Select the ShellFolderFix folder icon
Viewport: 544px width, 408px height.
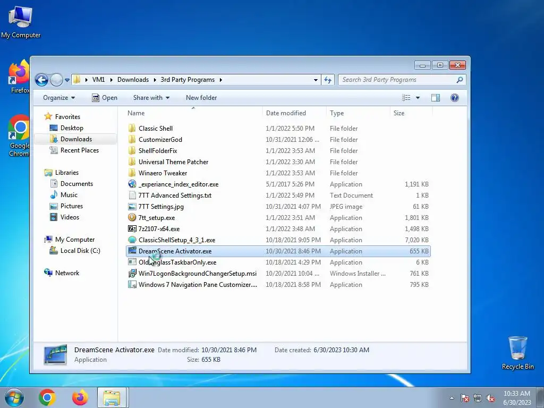tap(132, 150)
